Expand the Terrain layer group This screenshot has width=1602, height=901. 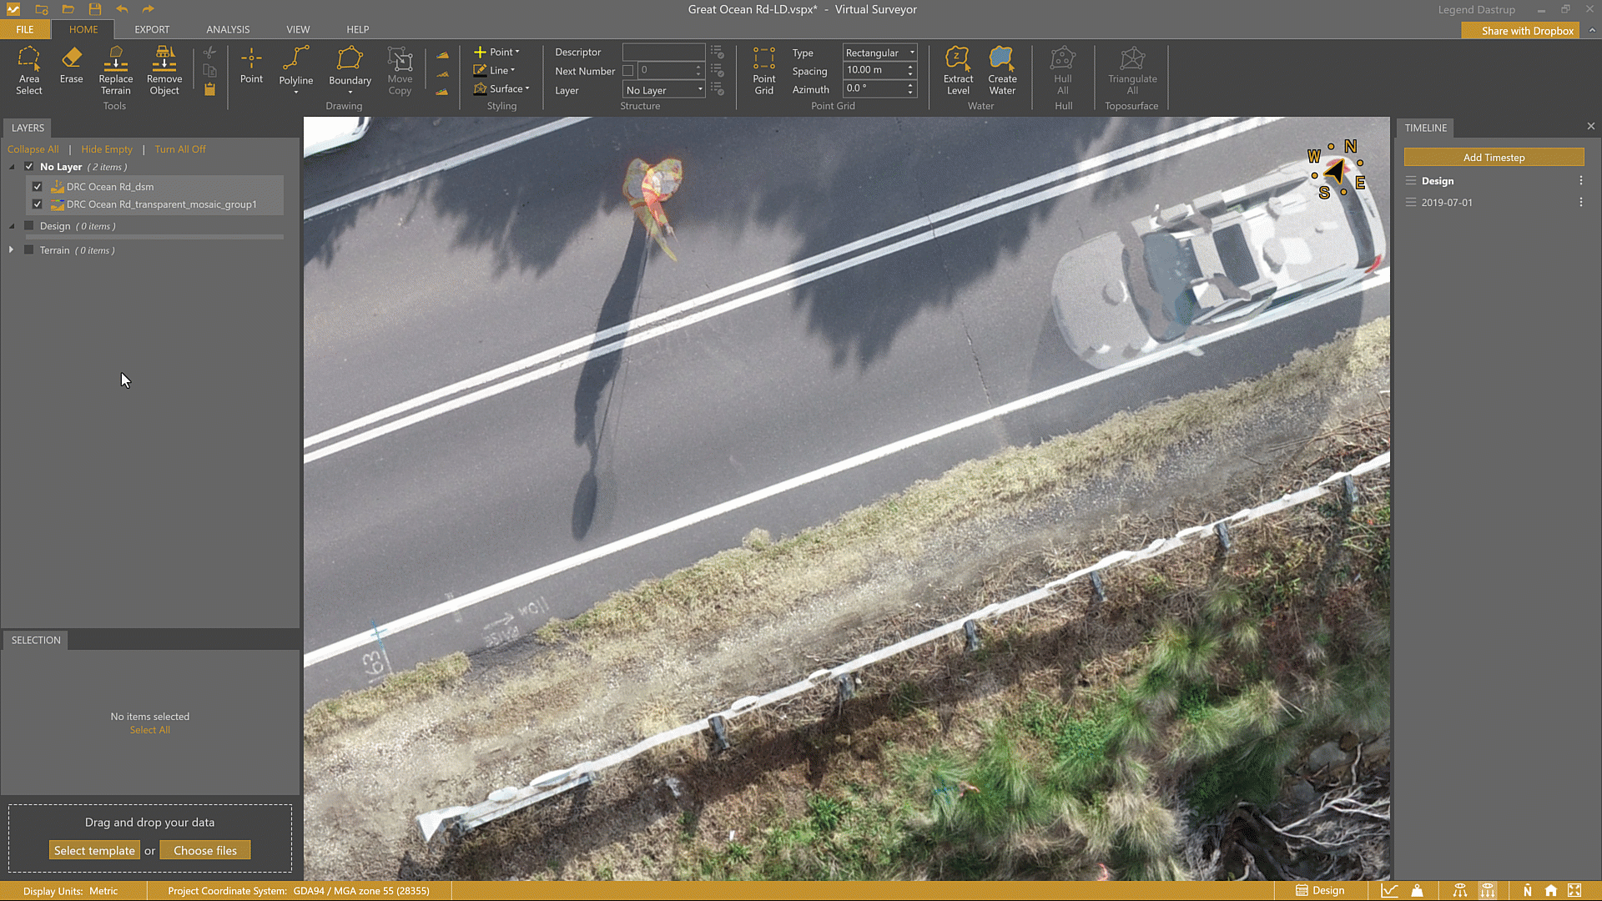(11, 250)
